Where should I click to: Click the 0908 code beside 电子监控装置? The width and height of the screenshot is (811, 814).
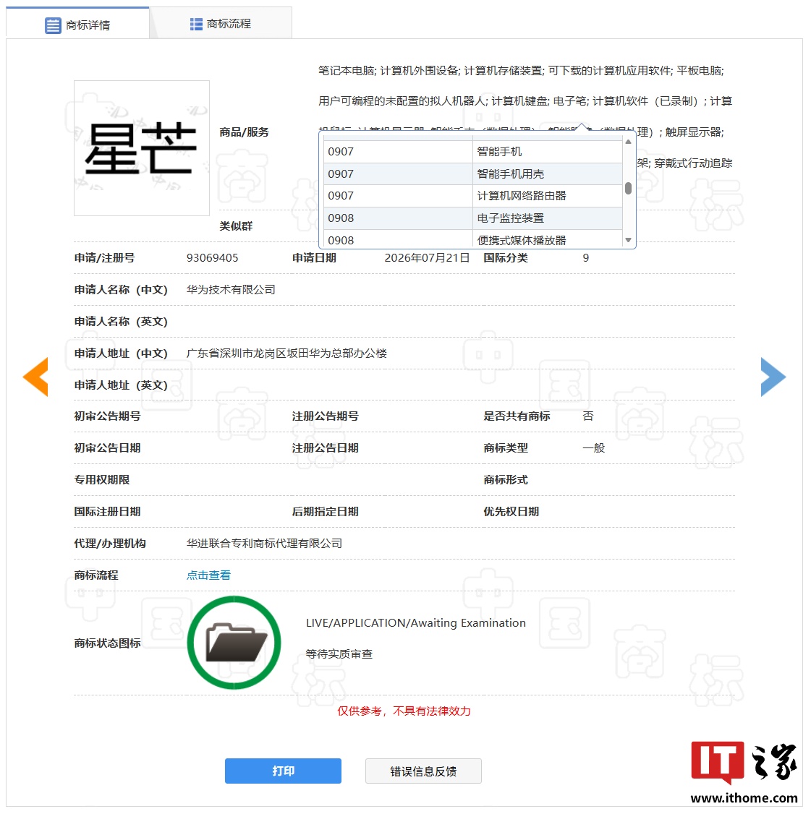point(341,218)
